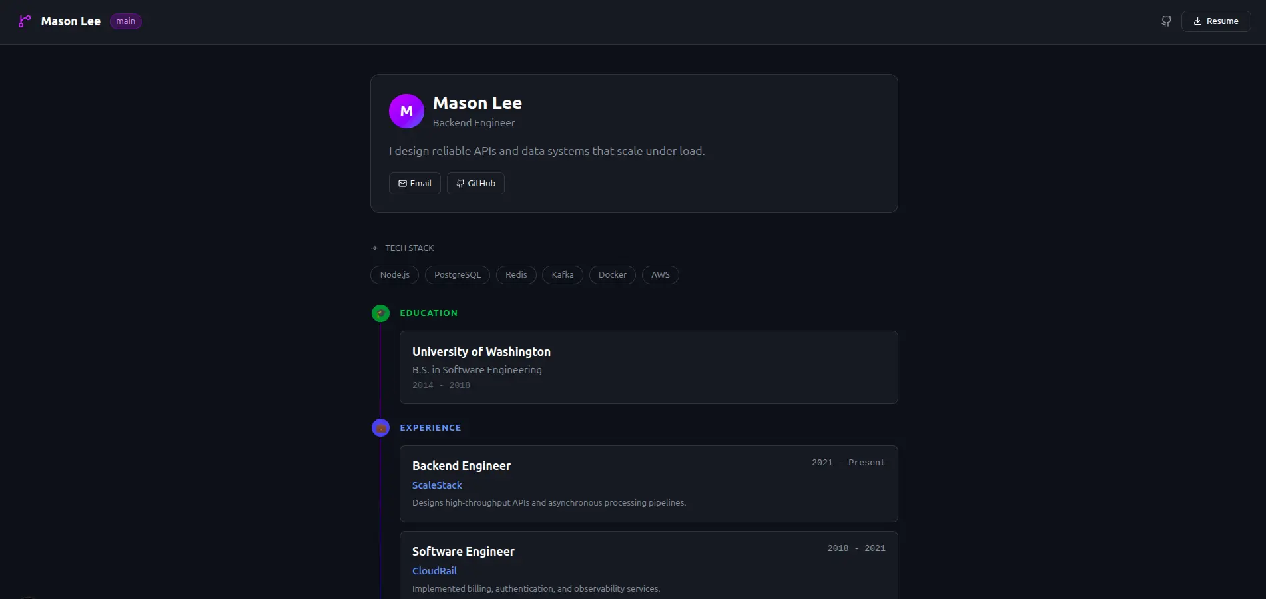
Task: Select the Node.js tech tag
Action: coord(394,275)
